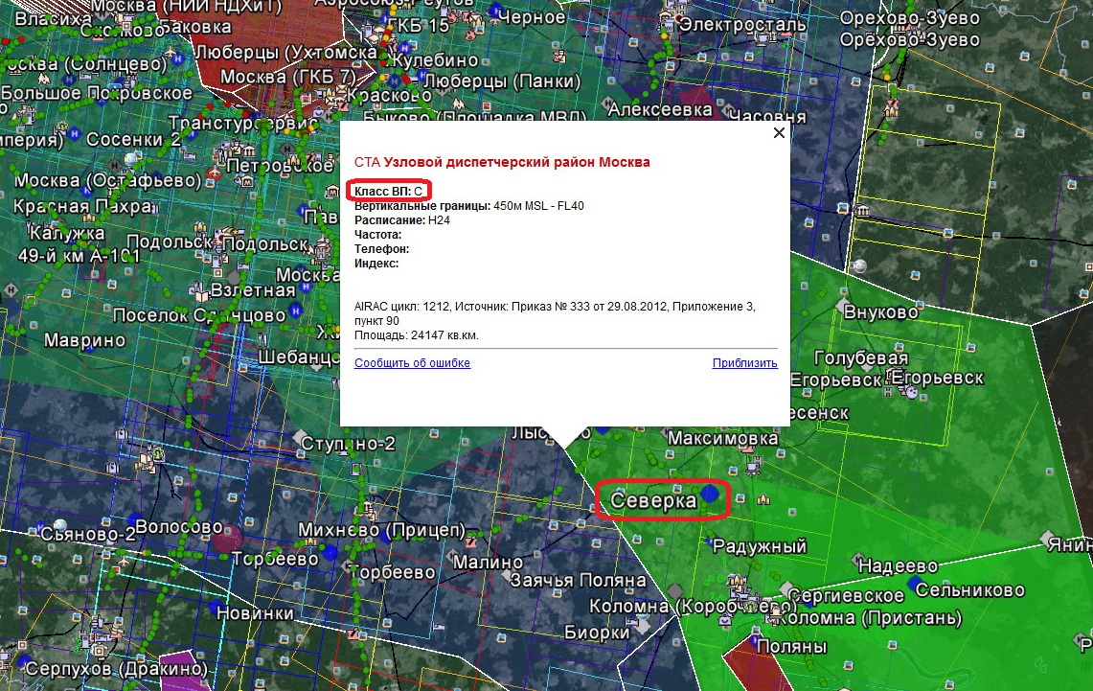
Task: Select the blue marker beside Северка
Action: (710, 494)
